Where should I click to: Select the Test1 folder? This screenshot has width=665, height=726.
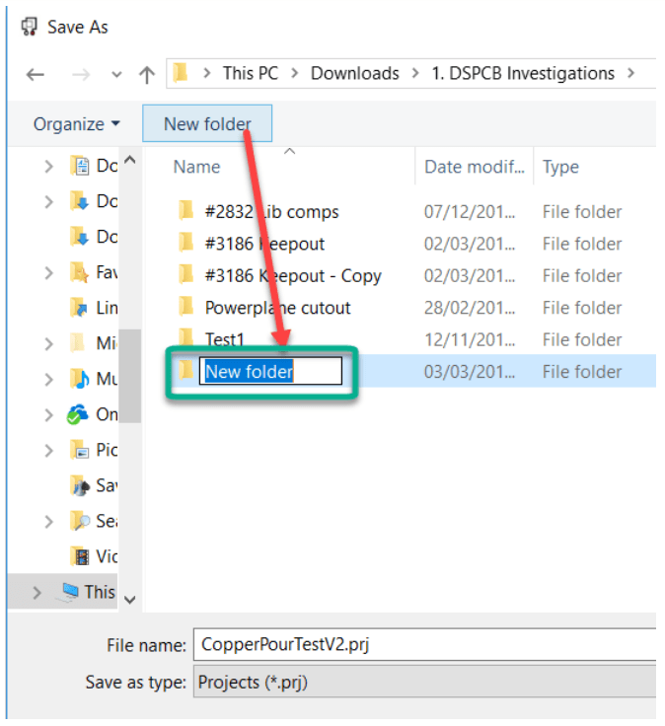225,340
